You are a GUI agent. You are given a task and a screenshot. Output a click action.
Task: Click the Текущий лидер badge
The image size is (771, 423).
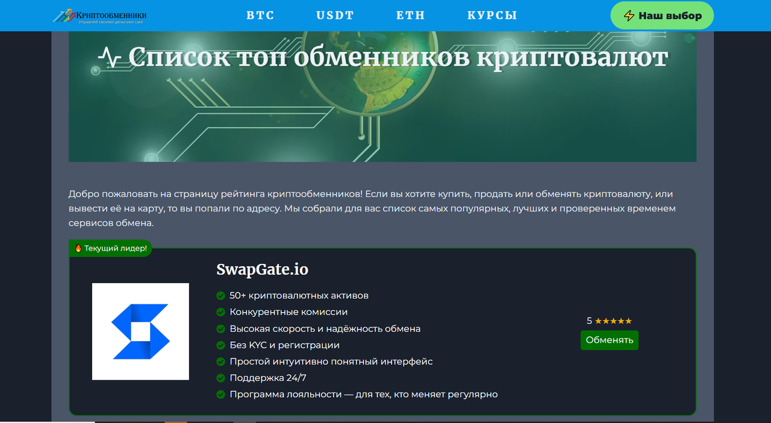tap(110, 248)
